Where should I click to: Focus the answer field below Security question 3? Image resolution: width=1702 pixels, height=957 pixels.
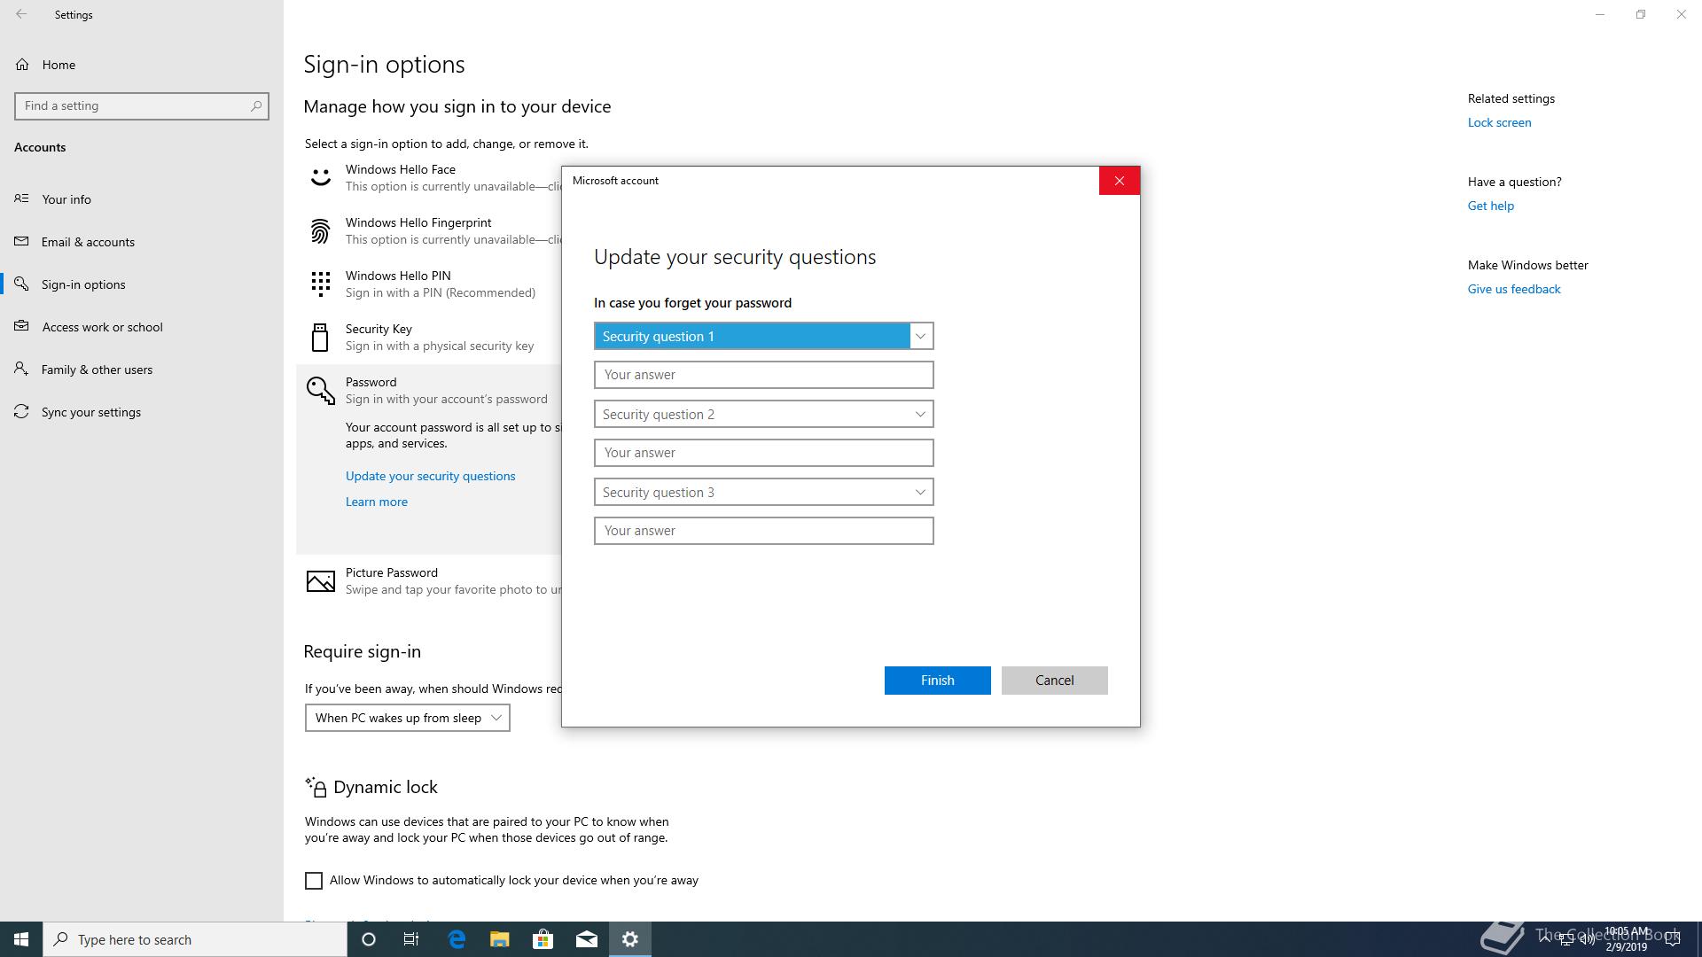coord(763,531)
